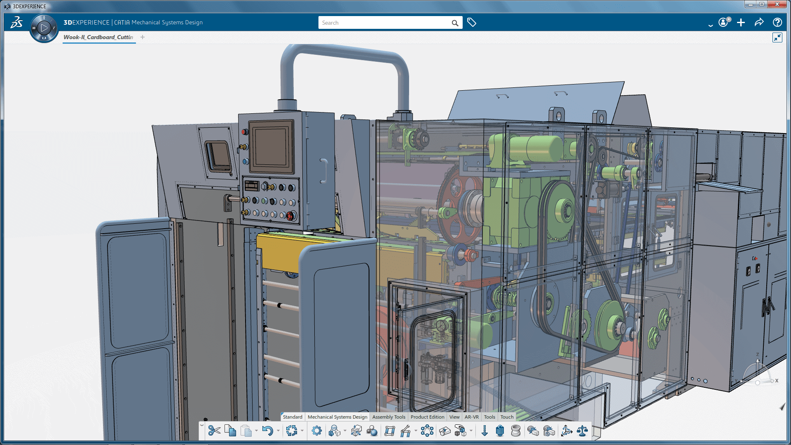Viewport: 791px width, 445px height.
Task: Collapse the action bar with left chevron
Action: tap(202, 426)
